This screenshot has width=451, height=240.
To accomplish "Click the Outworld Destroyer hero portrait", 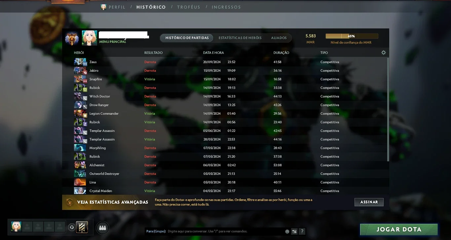I will point(80,174).
